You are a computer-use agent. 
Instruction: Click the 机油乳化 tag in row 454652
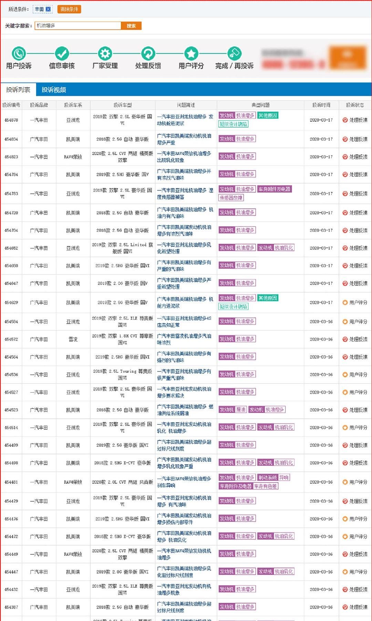click(x=284, y=248)
